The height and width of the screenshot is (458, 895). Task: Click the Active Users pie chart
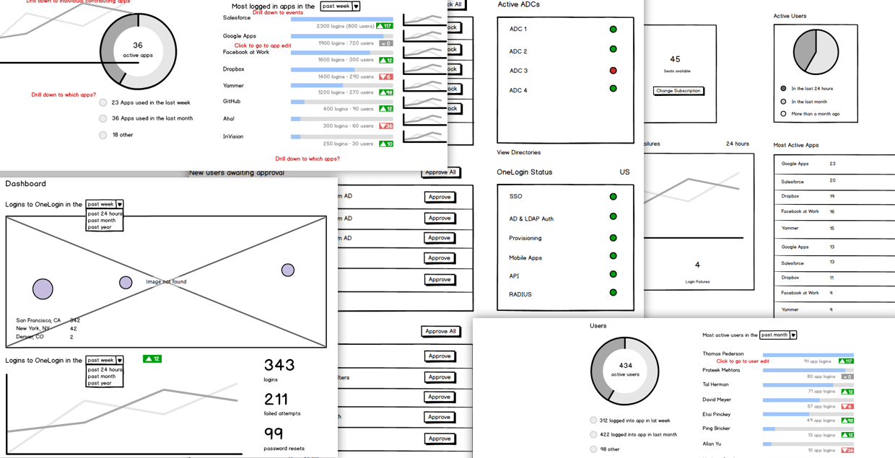(x=816, y=52)
